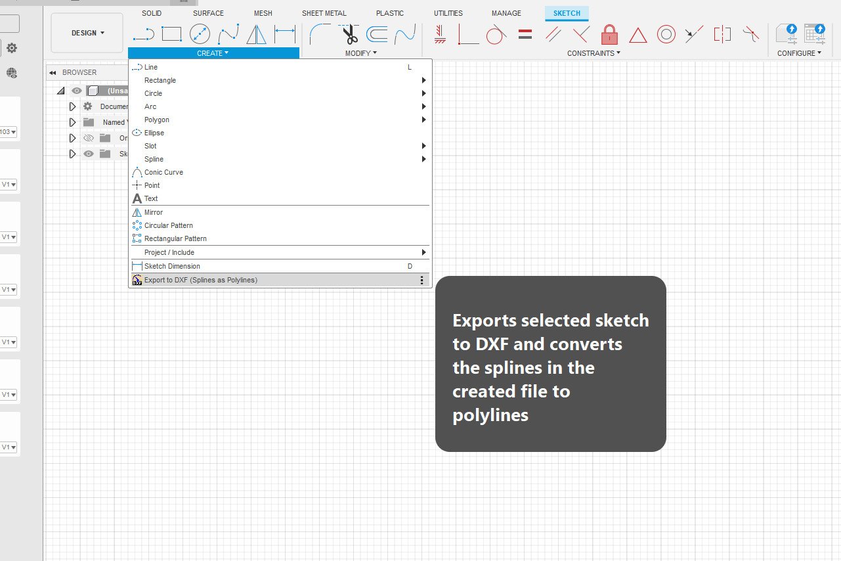The image size is (841, 561).
Task: Select the Offset icon in Modify group
Action: coord(377,34)
